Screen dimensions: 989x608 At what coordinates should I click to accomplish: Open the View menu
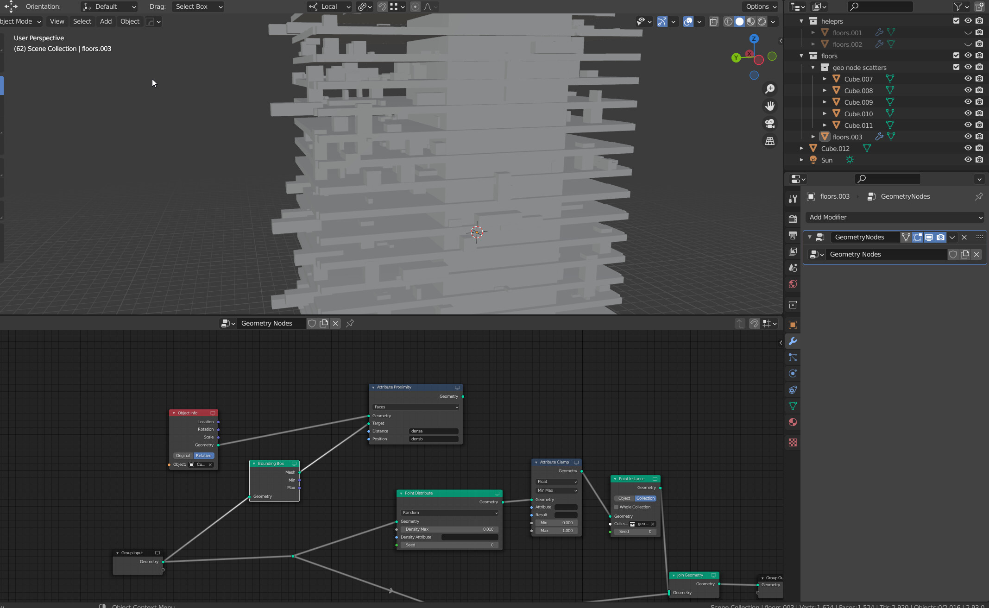click(x=57, y=21)
